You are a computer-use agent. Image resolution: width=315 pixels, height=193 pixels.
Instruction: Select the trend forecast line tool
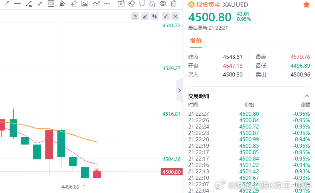(96, 4)
